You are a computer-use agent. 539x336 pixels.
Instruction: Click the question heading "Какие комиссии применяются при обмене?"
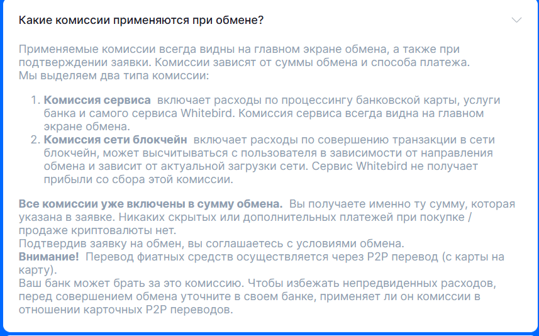click(141, 20)
